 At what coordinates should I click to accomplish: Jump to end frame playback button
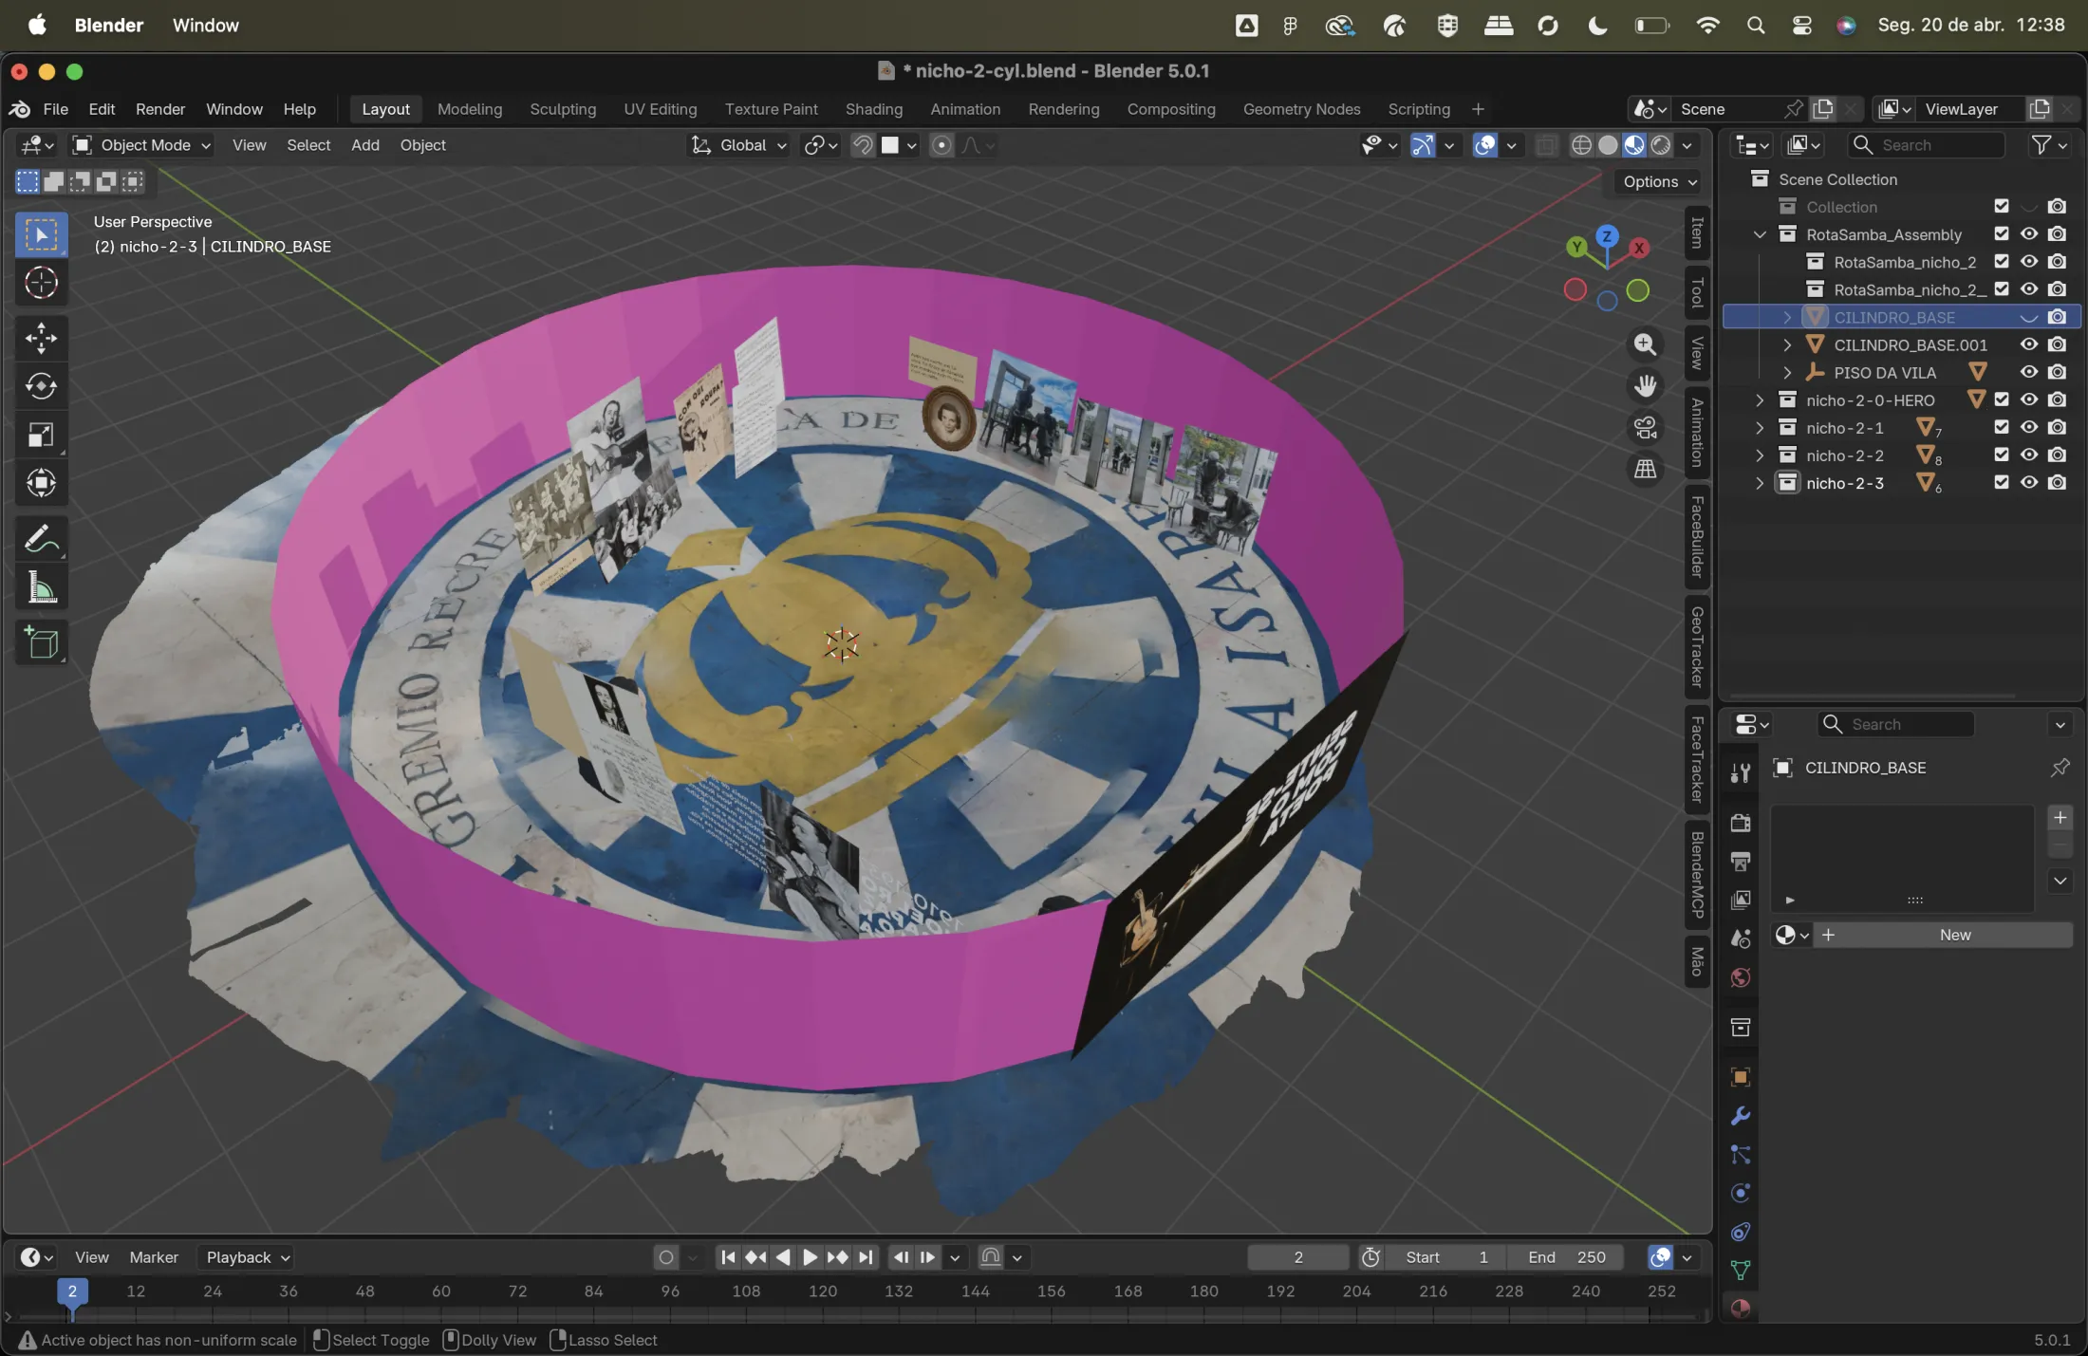pyautogui.click(x=866, y=1257)
